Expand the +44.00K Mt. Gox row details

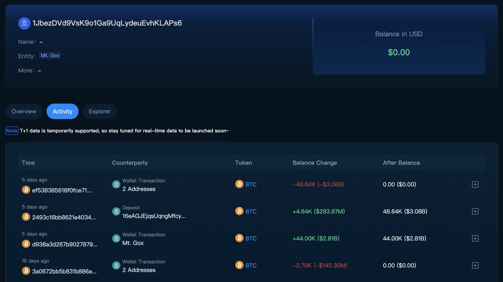(x=475, y=238)
